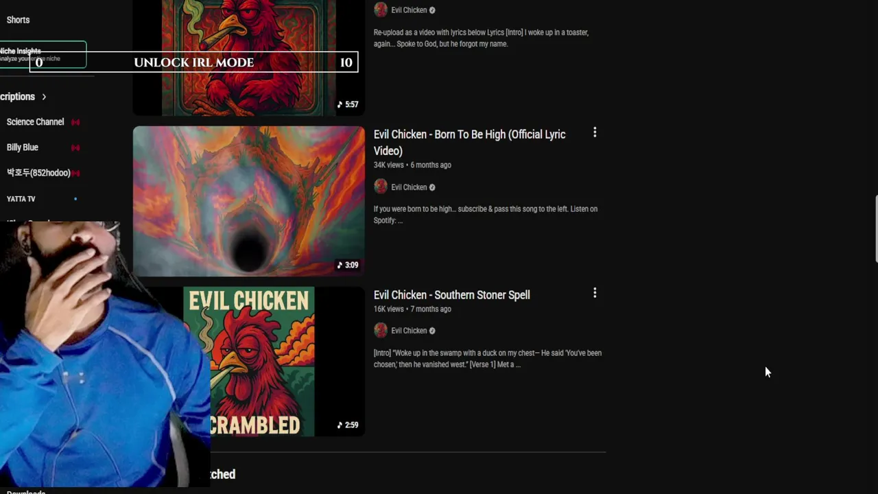Open Evil Chicken - Southern Stoner Spell title

451,295
